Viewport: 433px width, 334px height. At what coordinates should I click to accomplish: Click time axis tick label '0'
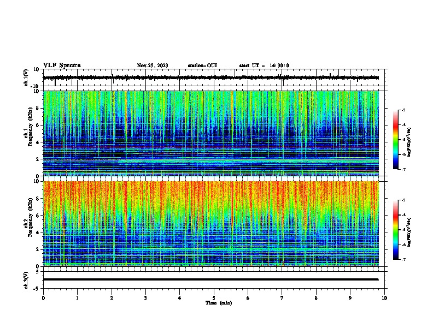click(43, 298)
